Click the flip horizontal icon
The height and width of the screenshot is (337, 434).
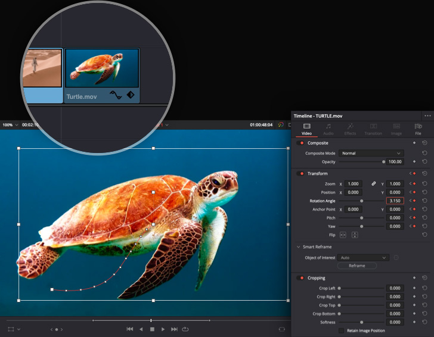pyautogui.click(x=343, y=235)
